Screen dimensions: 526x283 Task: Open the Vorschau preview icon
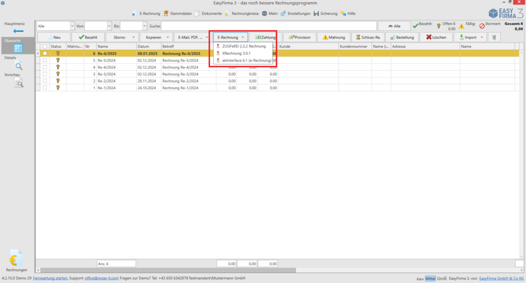[19, 83]
